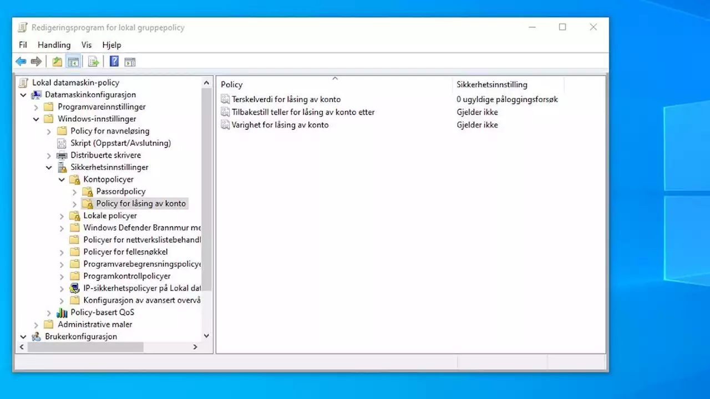The image size is (710, 399).
Task: Click the tree horizontal scrollbar left arrow
Action: click(22, 347)
